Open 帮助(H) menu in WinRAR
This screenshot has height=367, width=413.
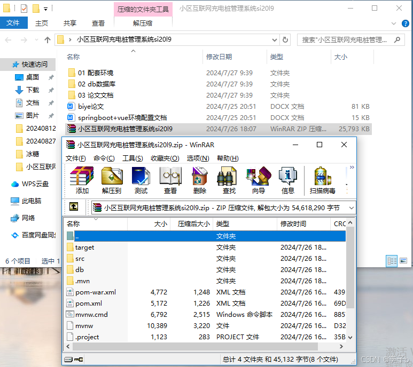tap(228, 158)
